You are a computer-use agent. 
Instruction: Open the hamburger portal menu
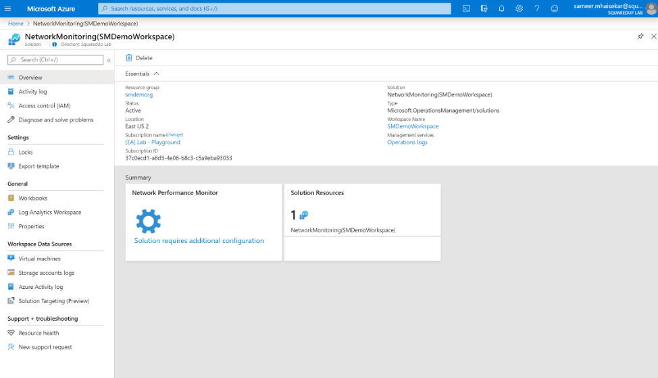9,9
